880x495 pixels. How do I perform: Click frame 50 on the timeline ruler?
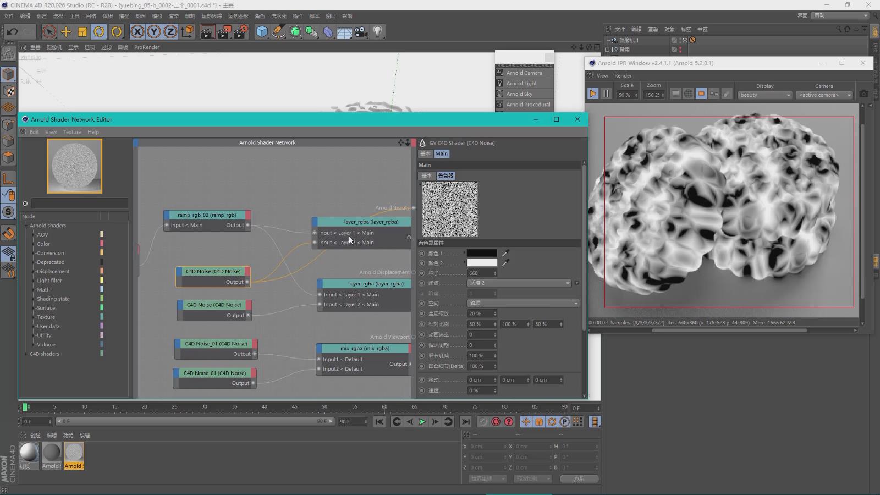pyautogui.click(x=324, y=407)
